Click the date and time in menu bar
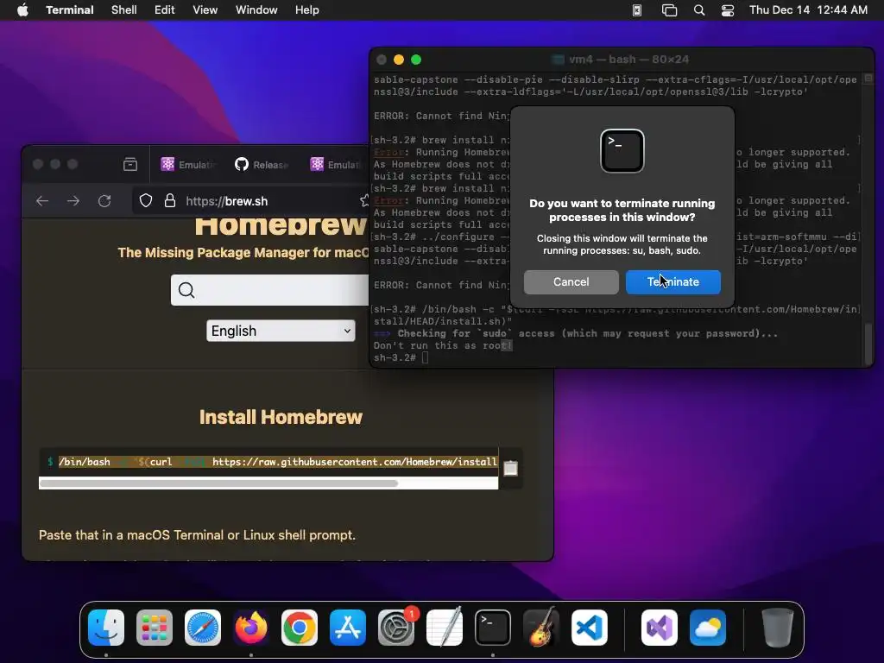 808,10
